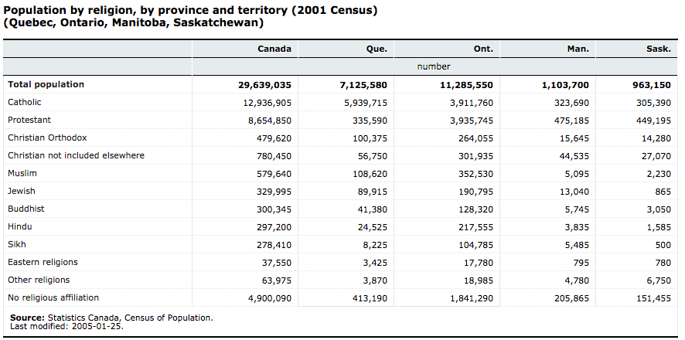Click Saskatchewan Jewish value 865
Image resolution: width=685 pixels, height=340 pixels.
coord(663,192)
